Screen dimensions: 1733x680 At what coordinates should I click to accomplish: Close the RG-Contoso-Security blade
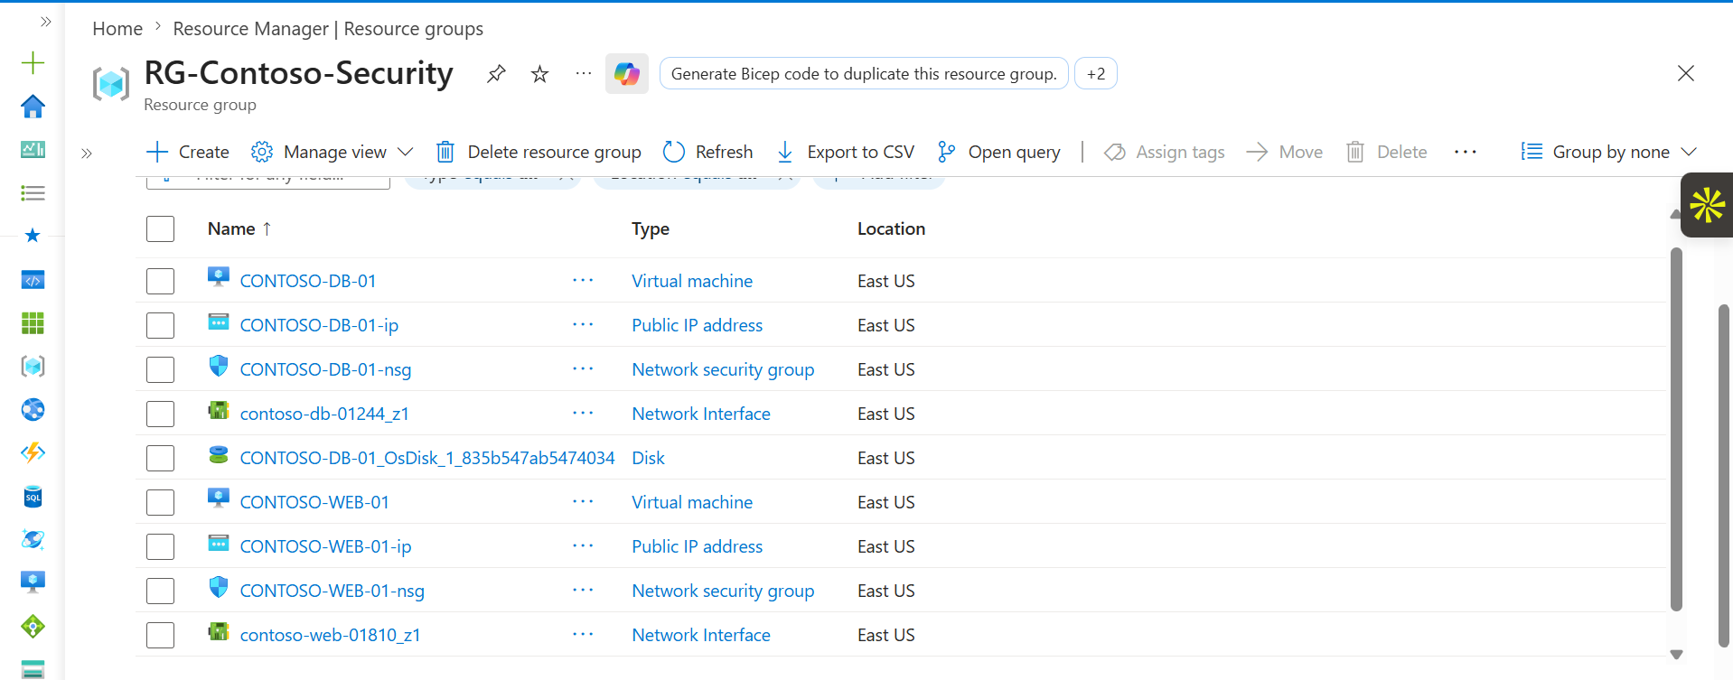(1686, 73)
